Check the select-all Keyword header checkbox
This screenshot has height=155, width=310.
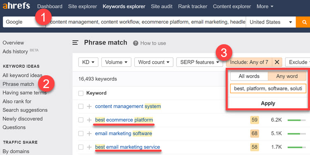[81, 93]
